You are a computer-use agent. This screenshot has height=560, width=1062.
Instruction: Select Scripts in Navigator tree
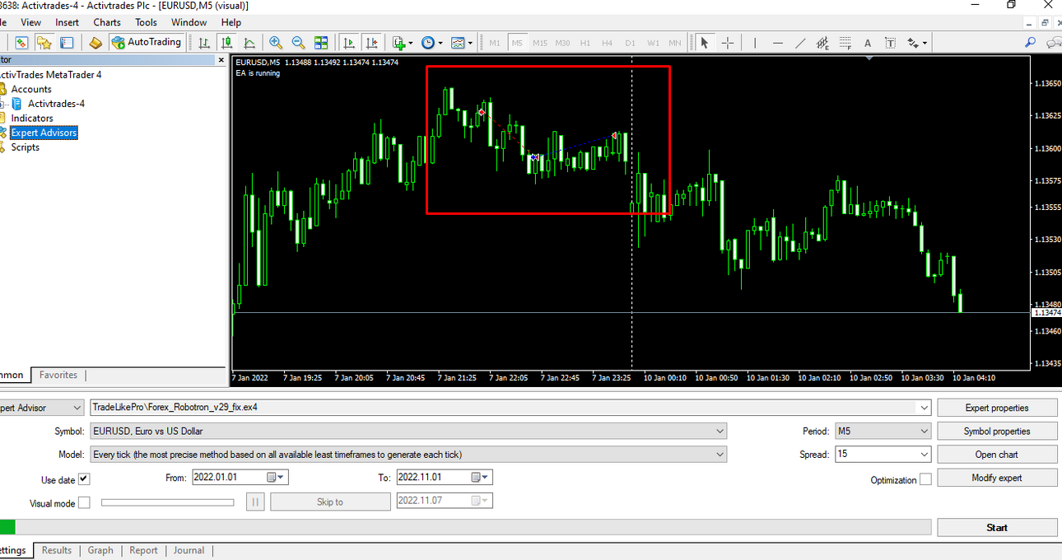point(25,147)
